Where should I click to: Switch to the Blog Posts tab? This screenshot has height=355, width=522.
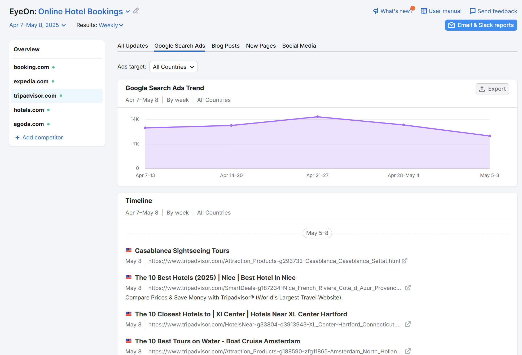pyautogui.click(x=225, y=46)
